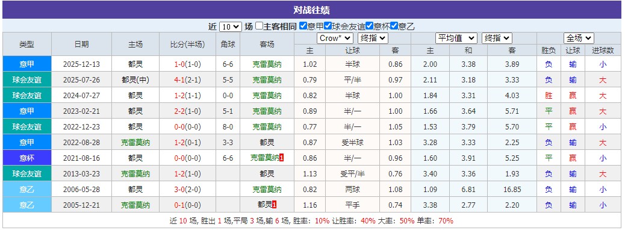Open the 终指 dropdown beside Crow*
The width and height of the screenshot is (625, 230).
[373, 39]
